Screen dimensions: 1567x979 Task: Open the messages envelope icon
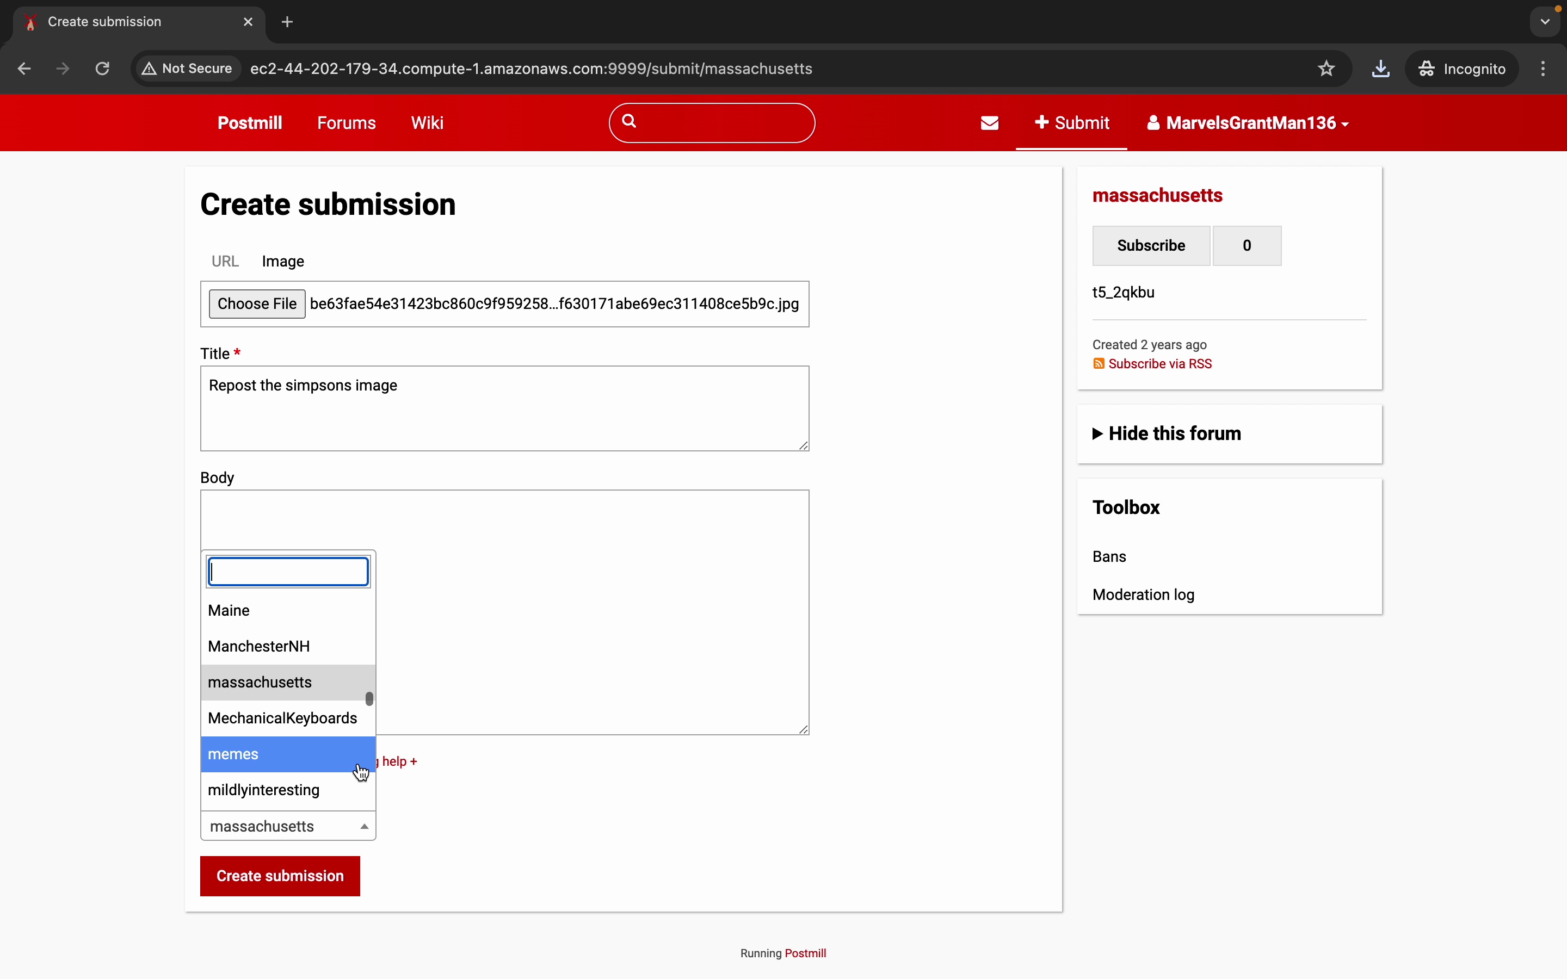(989, 123)
